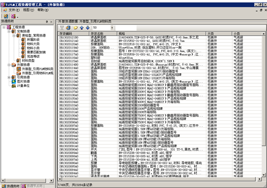
Task: Select the 计量单位 tree item
Action: [23, 86]
